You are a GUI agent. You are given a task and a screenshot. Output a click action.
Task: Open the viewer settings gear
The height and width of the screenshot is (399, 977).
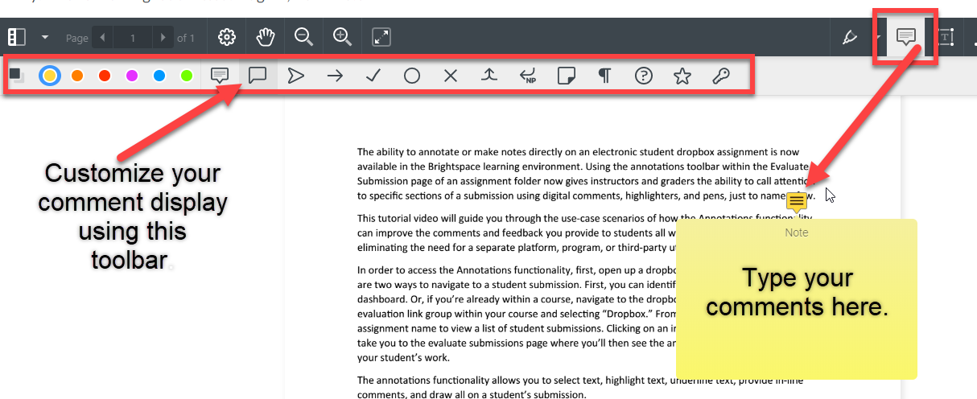(227, 37)
